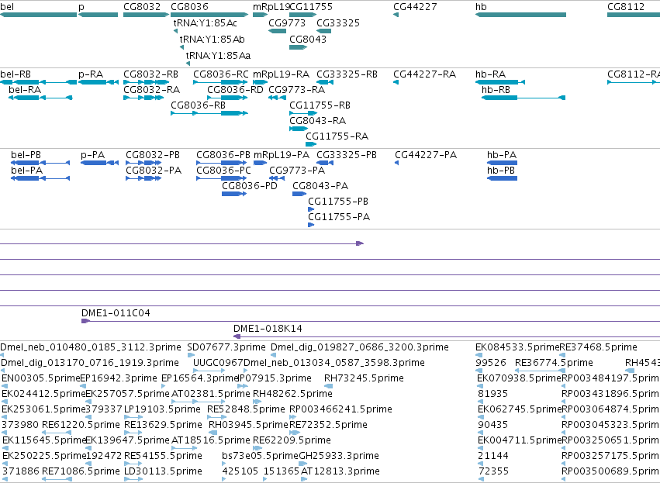Select the RE36774.5prime EST label

[x=554, y=363]
